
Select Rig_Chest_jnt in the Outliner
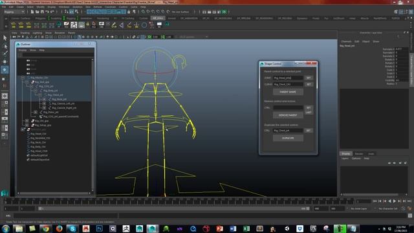[56, 95]
